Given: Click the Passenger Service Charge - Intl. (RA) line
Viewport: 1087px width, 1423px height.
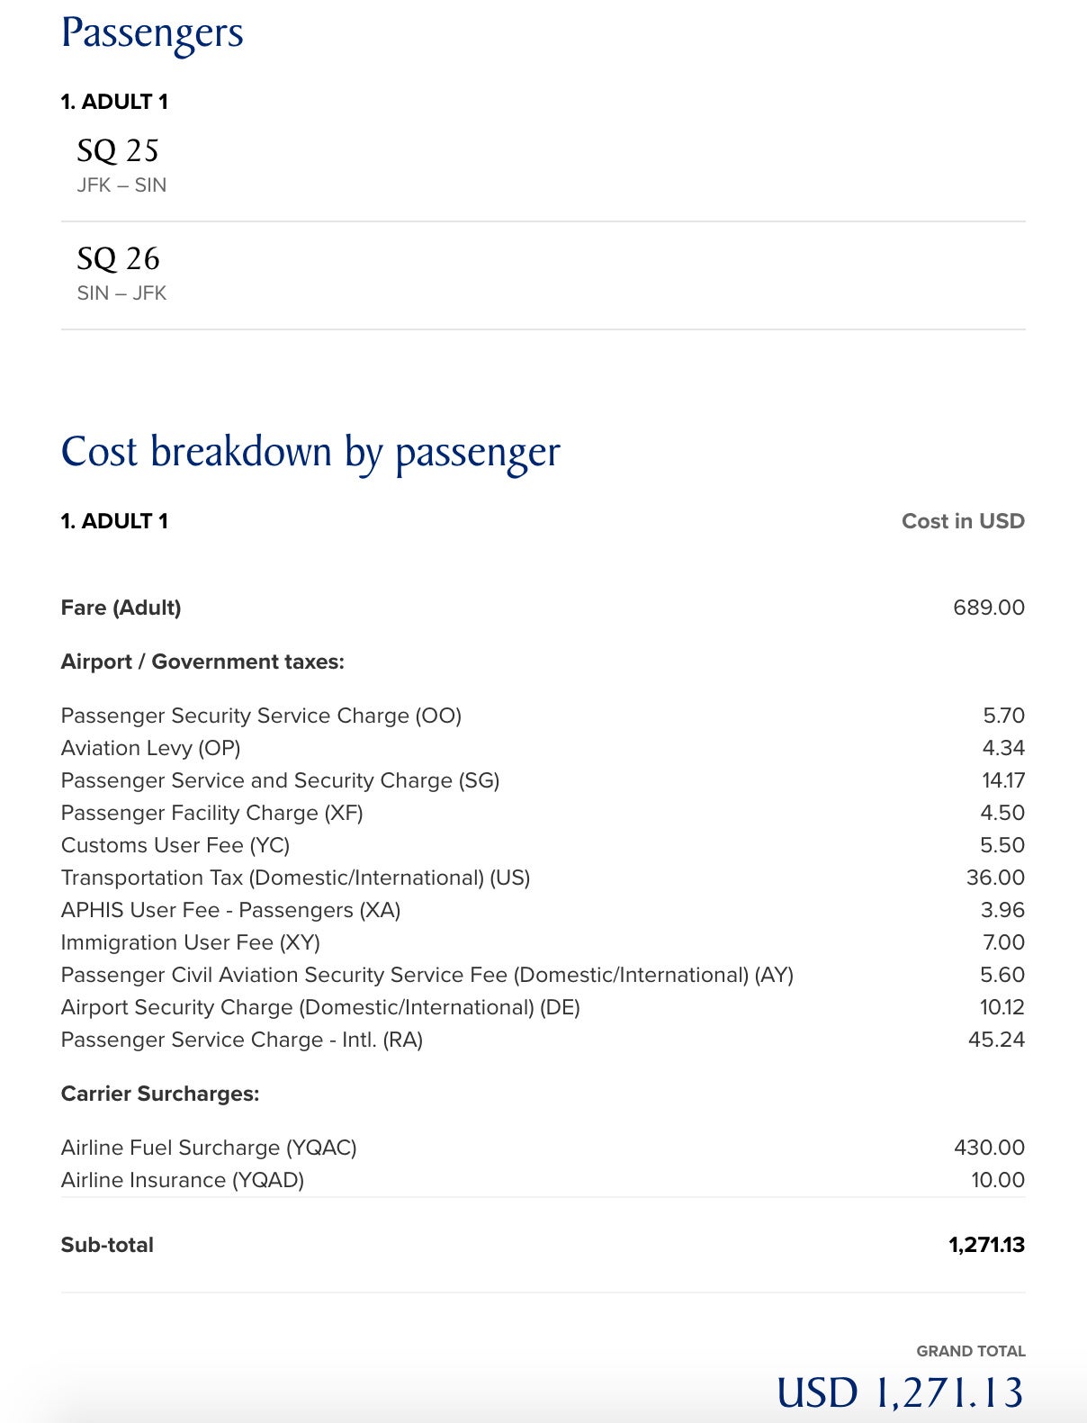Looking at the screenshot, I should point(543,1040).
